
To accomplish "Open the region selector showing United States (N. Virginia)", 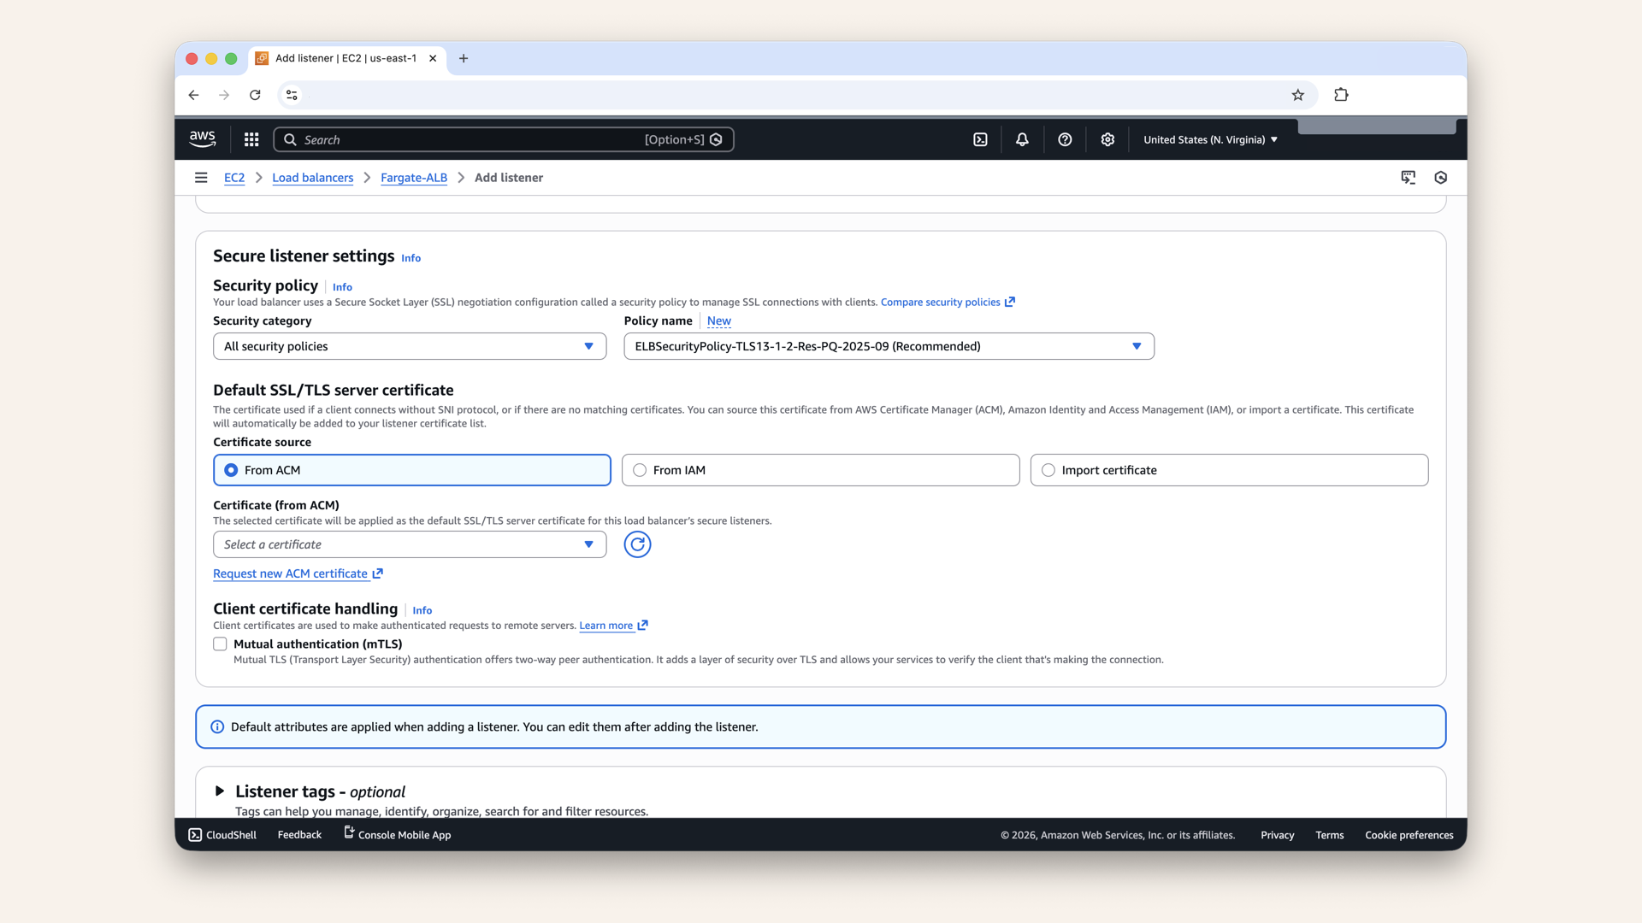I will 1208,138.
